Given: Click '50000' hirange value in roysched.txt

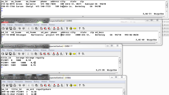Looking at the screenshot, I should (24, 65).
